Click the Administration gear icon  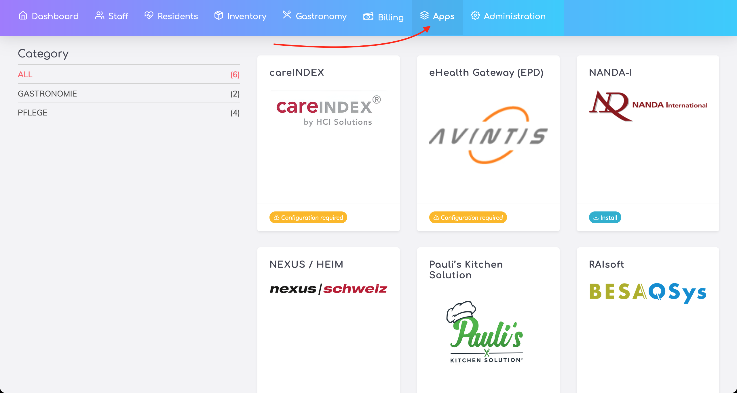(475, 16)
